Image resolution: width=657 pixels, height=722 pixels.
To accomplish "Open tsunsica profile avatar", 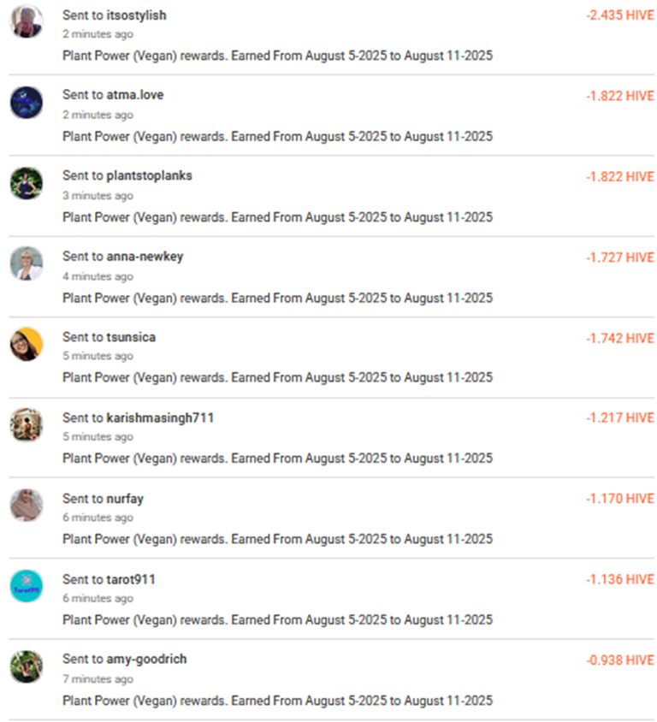I will pos(27,344).
